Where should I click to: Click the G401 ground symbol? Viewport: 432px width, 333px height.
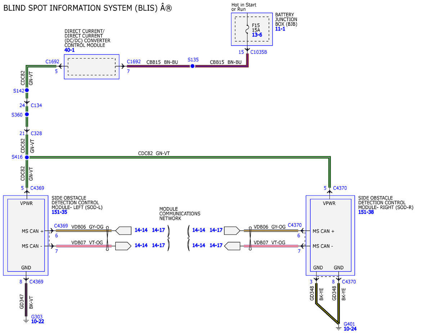coord(338,327)
